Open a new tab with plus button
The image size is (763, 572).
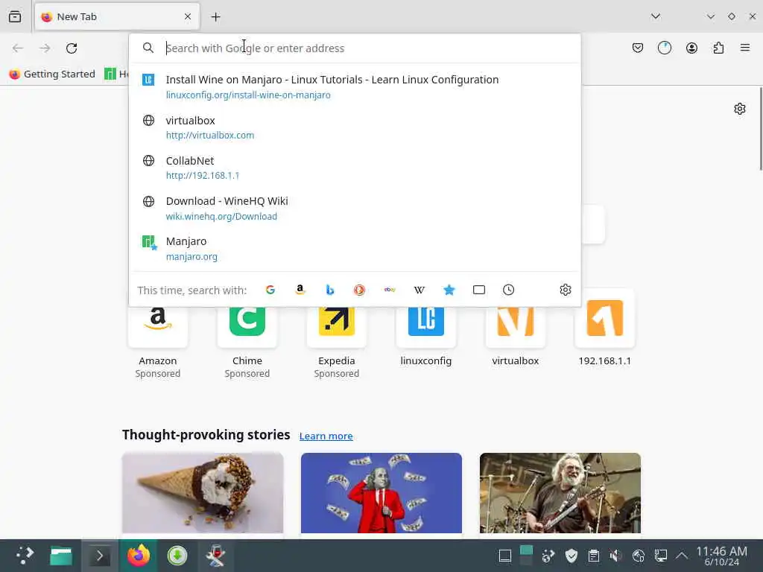[215, 17]
